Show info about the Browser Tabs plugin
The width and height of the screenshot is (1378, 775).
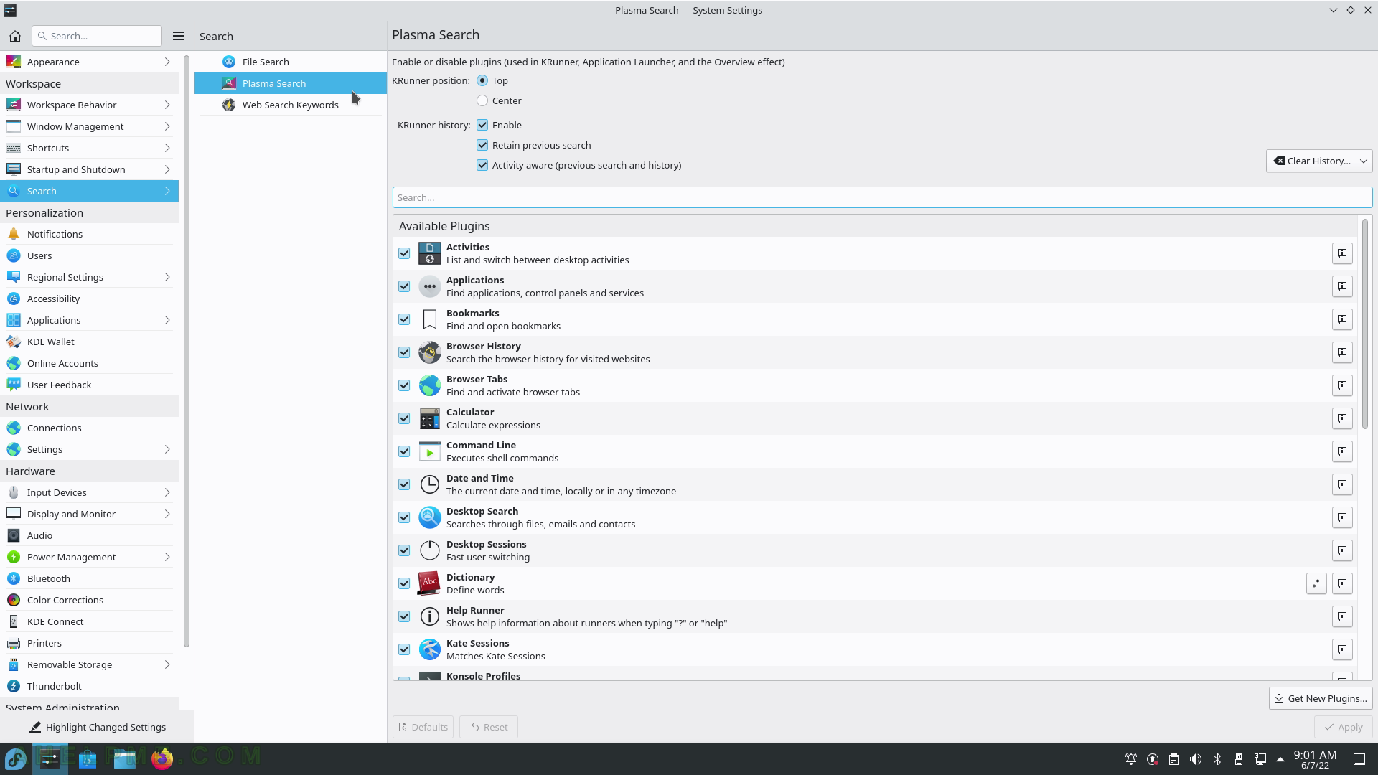1342,385
